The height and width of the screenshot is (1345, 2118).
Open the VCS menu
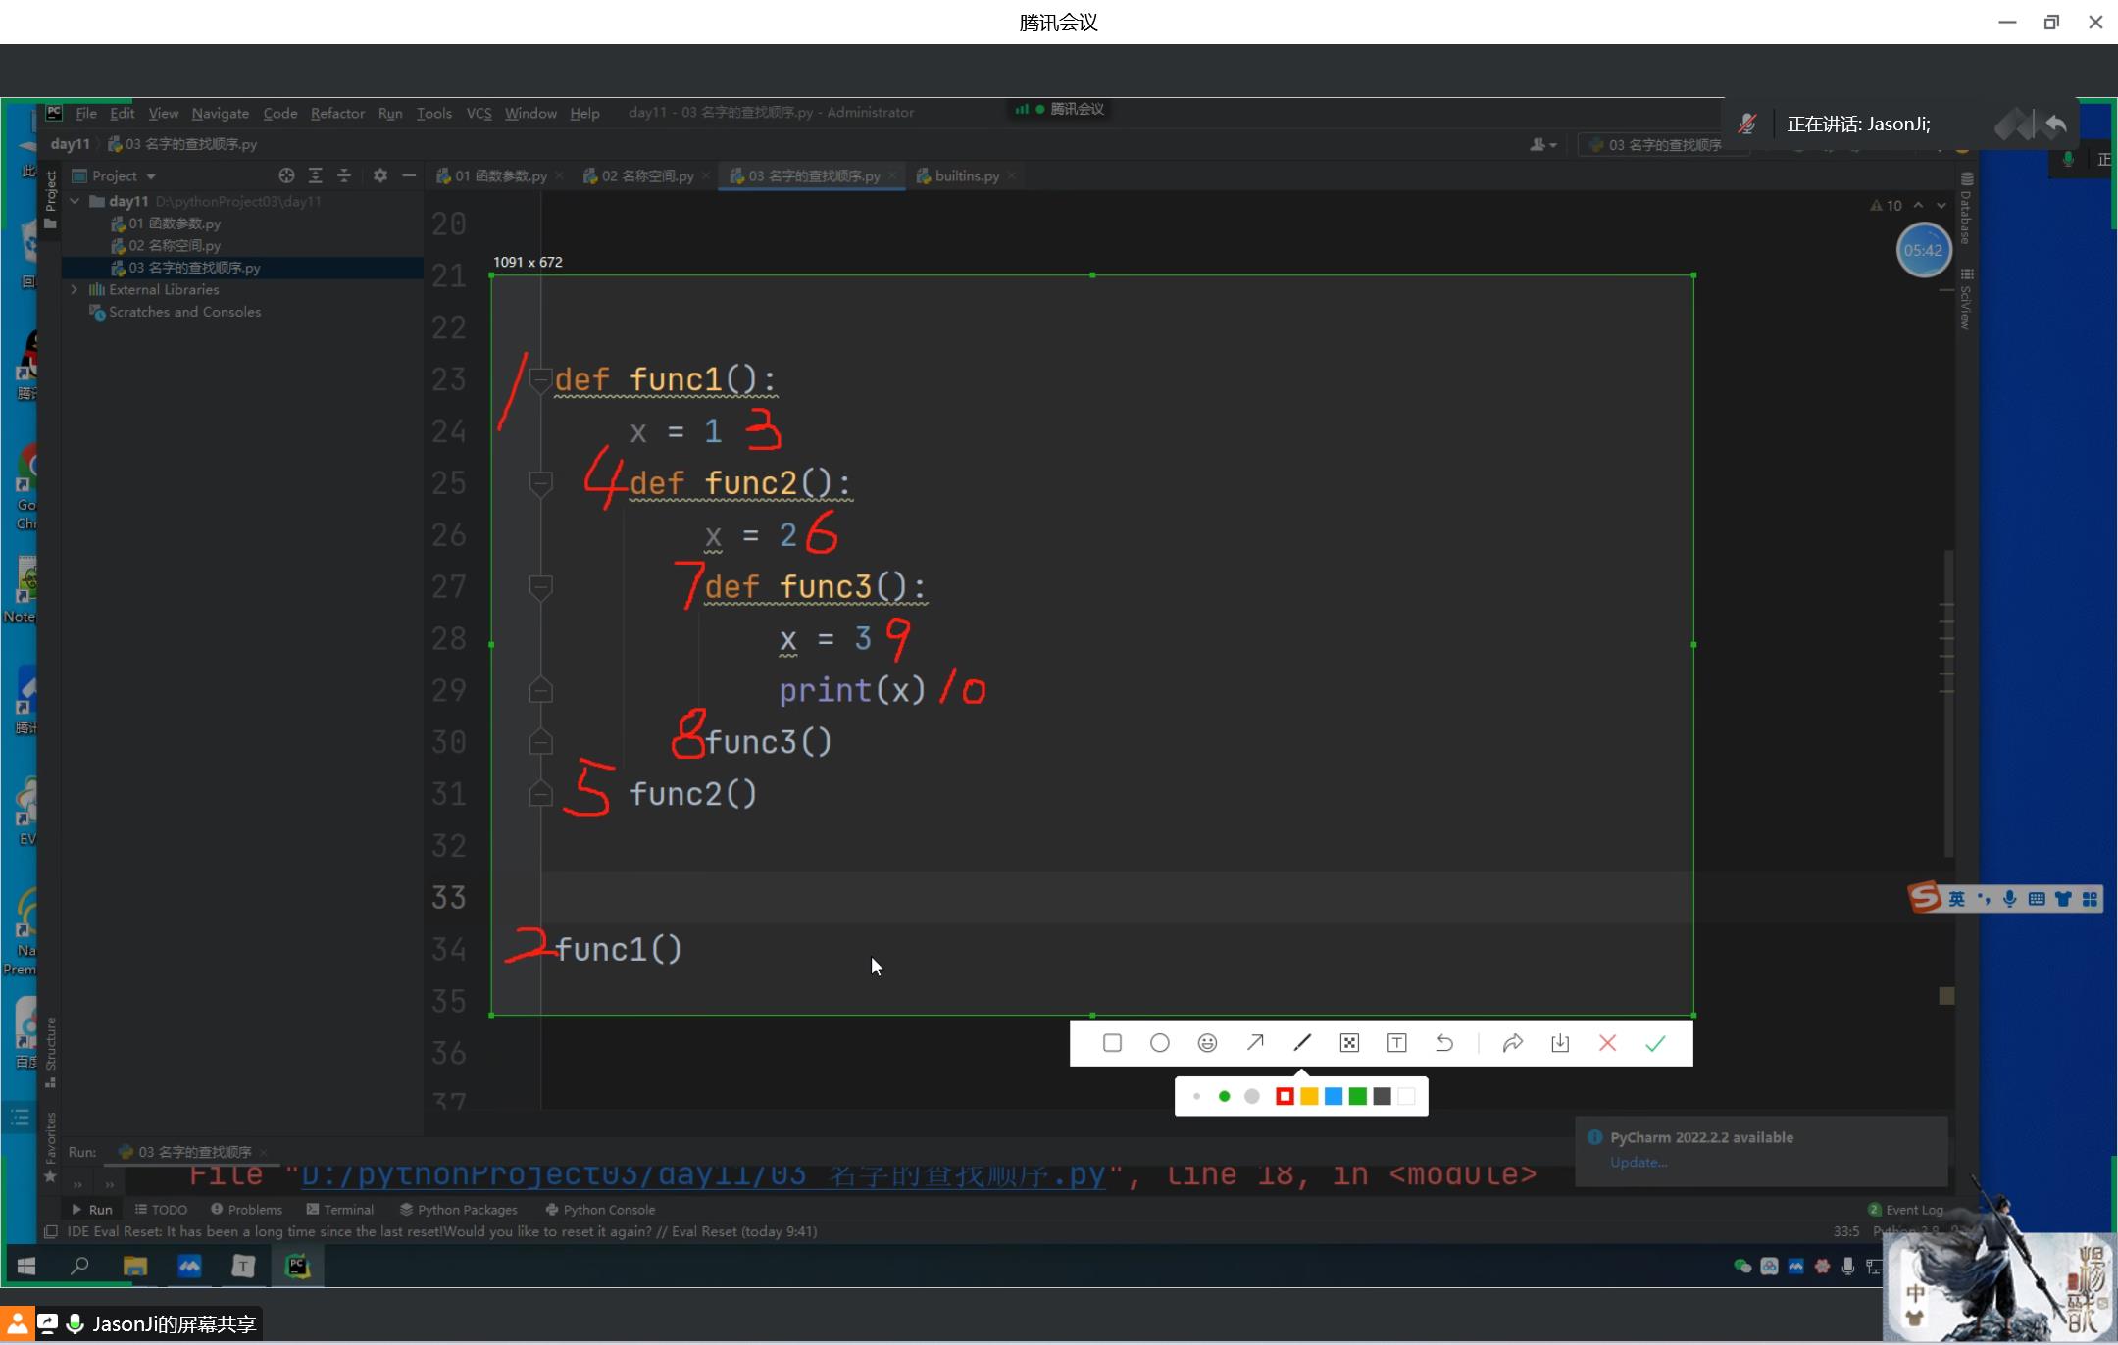(x=479, y=113)
